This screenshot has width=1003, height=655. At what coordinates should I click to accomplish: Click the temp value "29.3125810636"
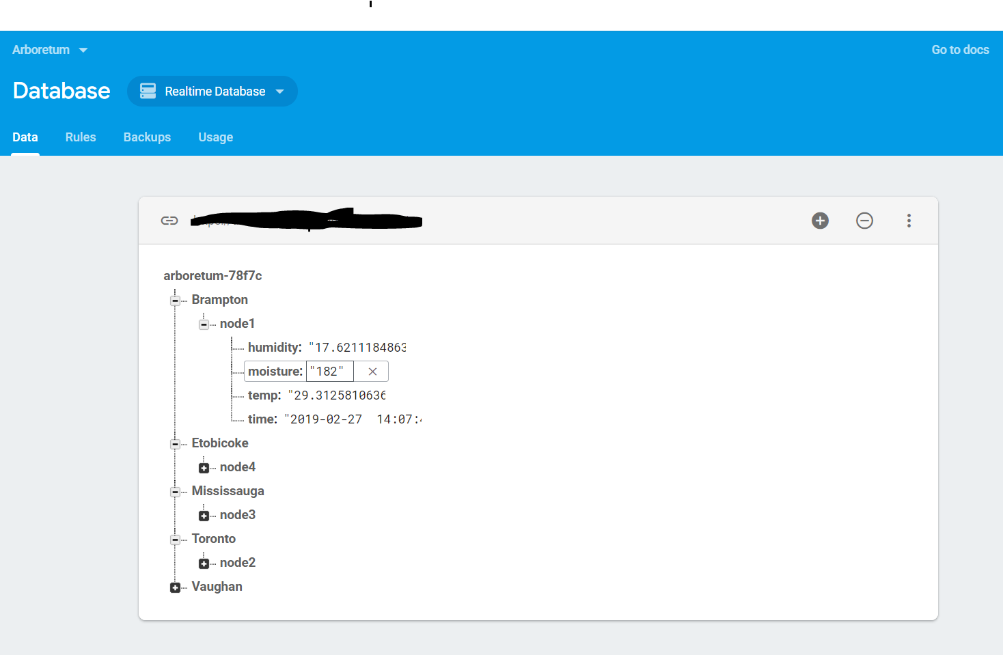pos(337,395)
